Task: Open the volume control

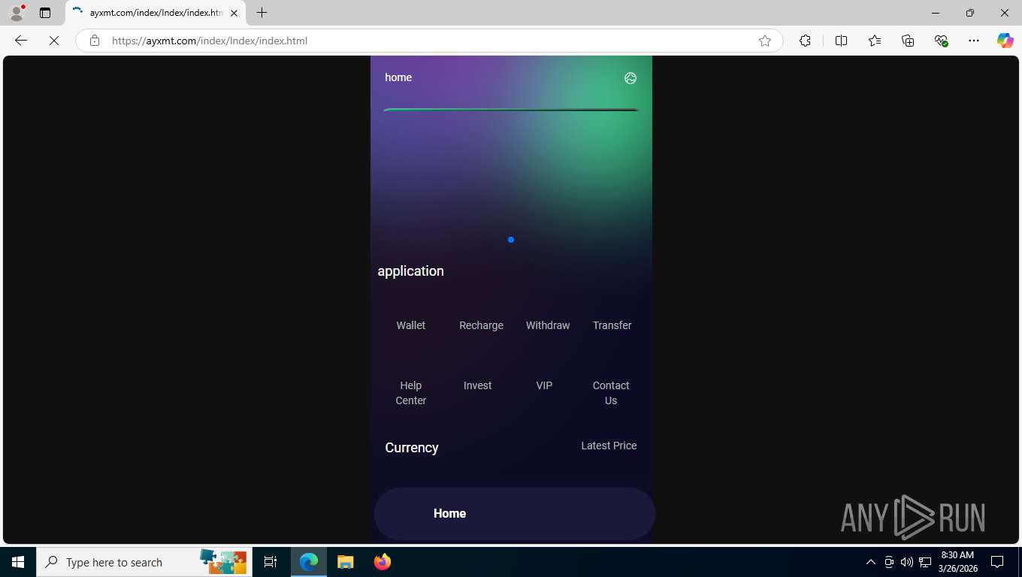Action: click(x=907, y=562)
